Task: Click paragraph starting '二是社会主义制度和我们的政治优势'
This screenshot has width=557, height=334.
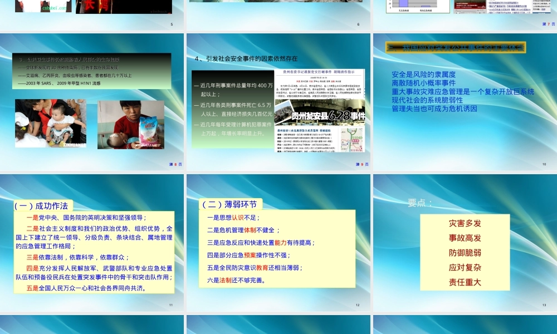Action: tap(94, 237)
